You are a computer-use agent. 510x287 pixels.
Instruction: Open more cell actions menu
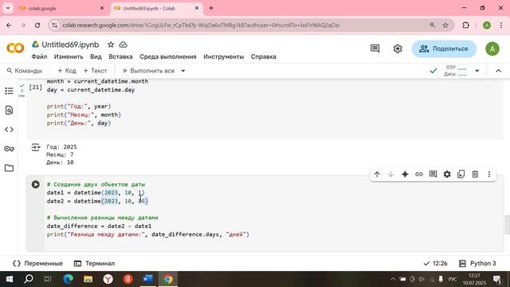click(x=489, y=175)
